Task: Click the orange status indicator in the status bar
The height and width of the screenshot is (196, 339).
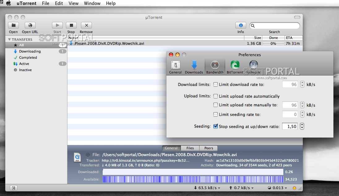Action: click(x=294, y=188)
